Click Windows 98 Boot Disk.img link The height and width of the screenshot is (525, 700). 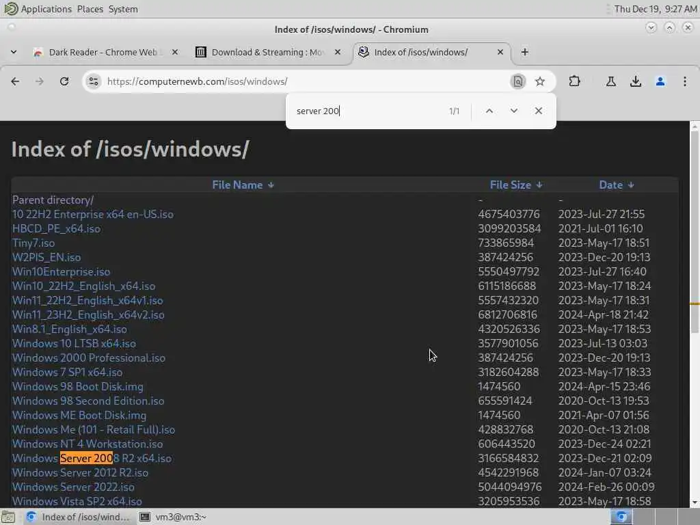point(78,387)
